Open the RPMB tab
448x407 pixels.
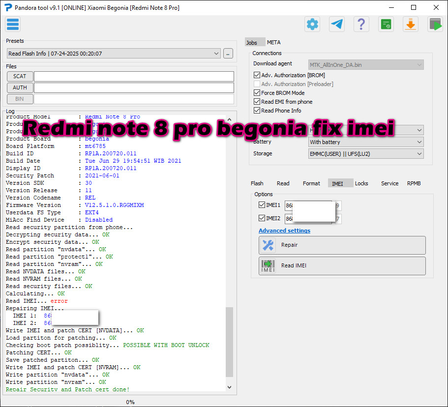[414, 183]
